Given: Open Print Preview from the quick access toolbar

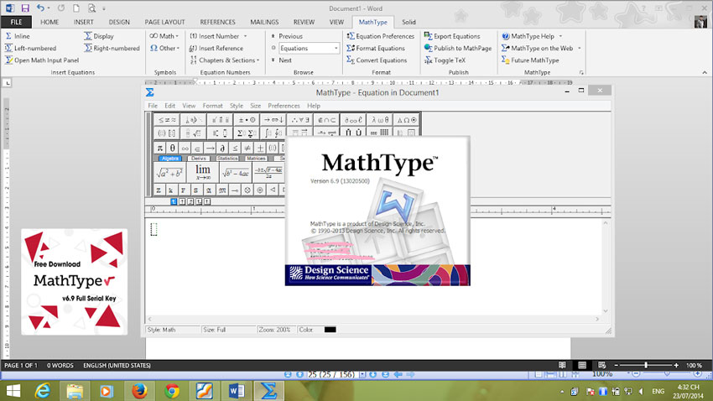Looking at the screenshot, I should (x=92, y=8).
